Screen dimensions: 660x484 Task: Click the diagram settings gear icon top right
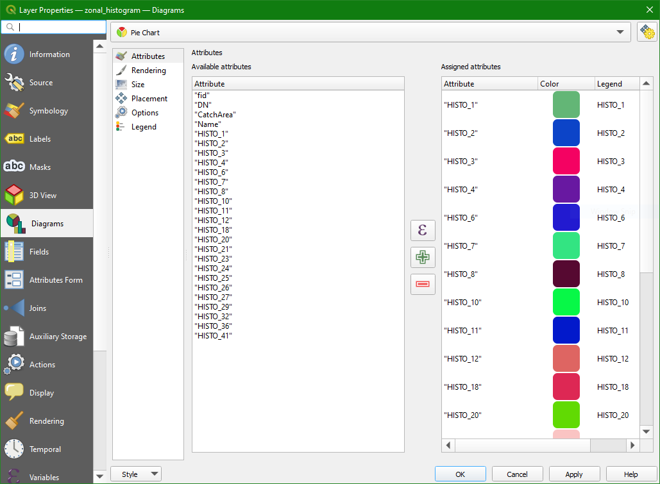[x=647, y=32]
